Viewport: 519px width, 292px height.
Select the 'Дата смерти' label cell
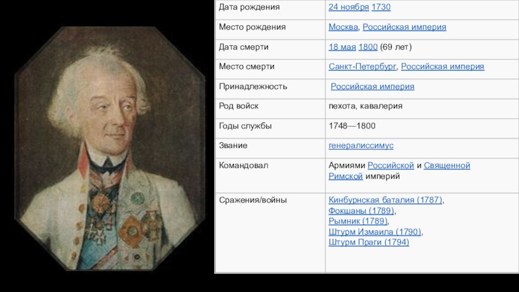pyautogui.click(x=270, y=49)
